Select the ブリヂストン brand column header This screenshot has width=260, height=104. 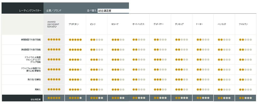coord(74,24)
